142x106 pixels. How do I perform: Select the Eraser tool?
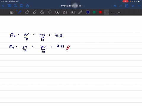click(27, 12)
